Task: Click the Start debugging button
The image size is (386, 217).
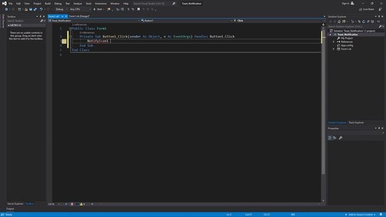Action: 98,10
